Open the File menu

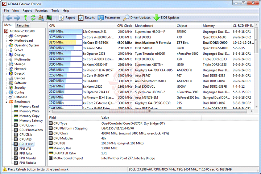[6, 11]
